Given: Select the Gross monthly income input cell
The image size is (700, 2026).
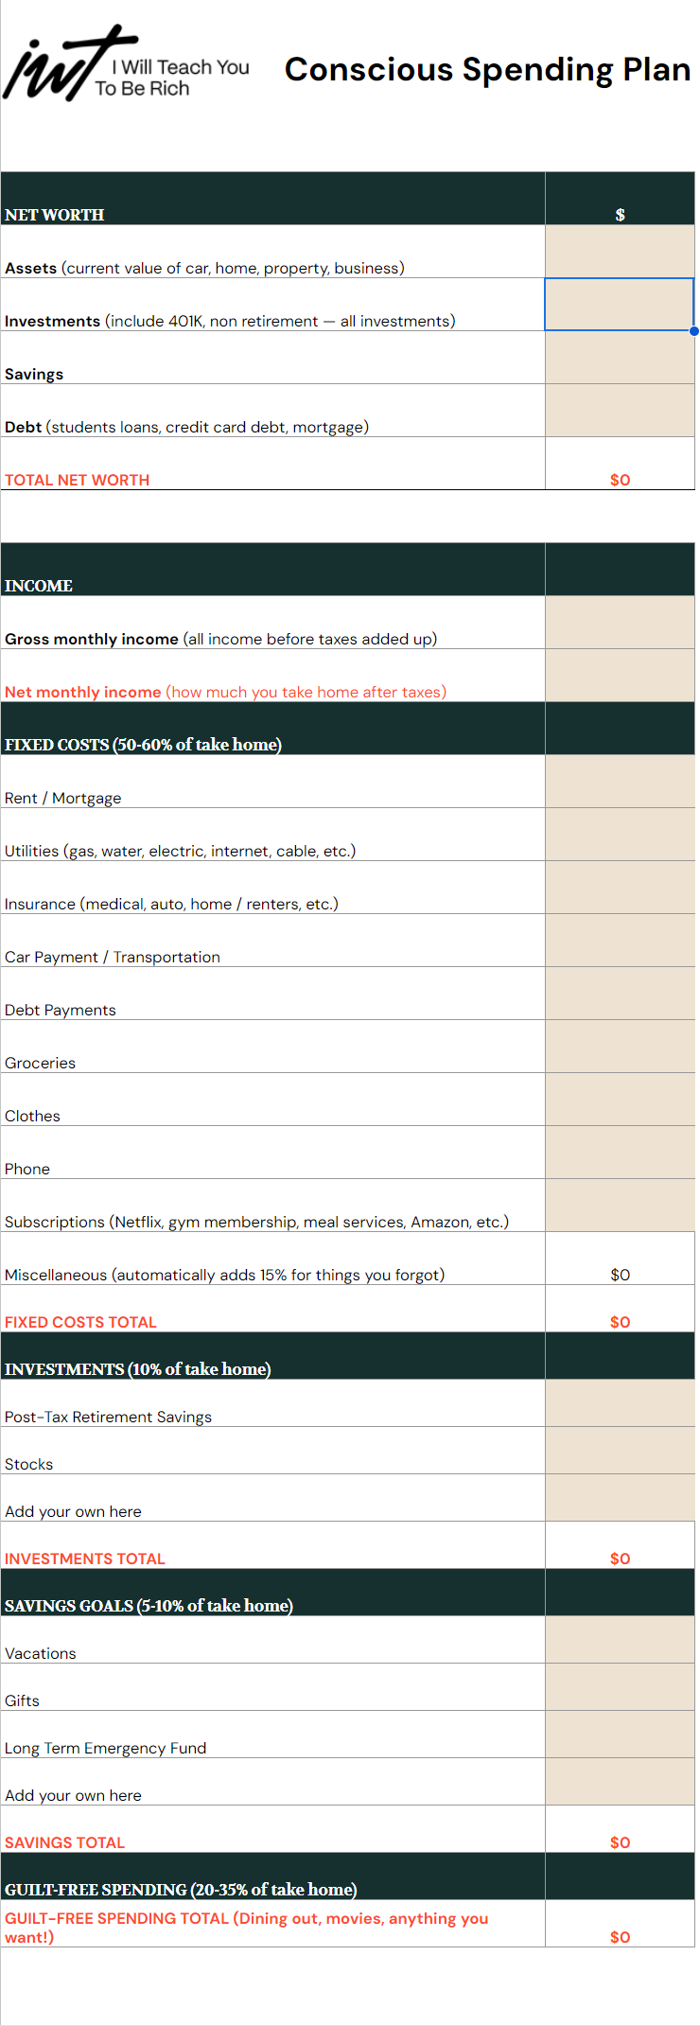Looking at the screenshot, I should (620, 623).
